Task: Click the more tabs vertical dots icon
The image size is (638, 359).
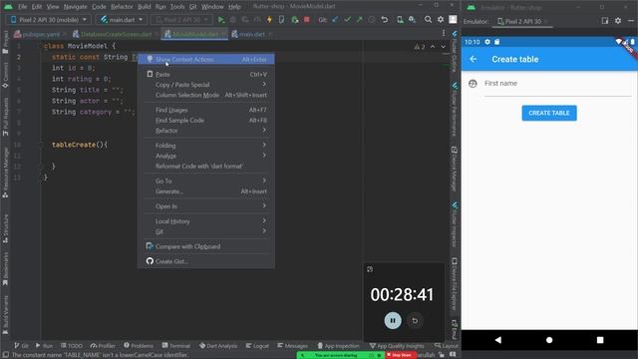Action: coord(444,33)
